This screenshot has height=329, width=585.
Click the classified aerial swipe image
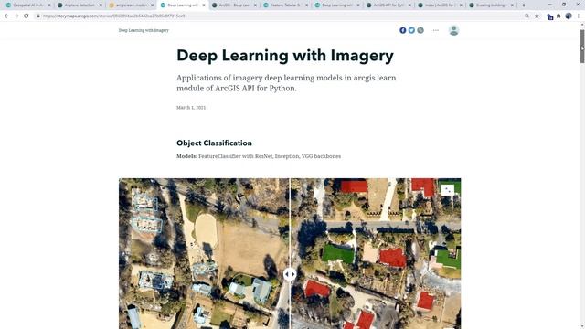click(x=290, y=253)
